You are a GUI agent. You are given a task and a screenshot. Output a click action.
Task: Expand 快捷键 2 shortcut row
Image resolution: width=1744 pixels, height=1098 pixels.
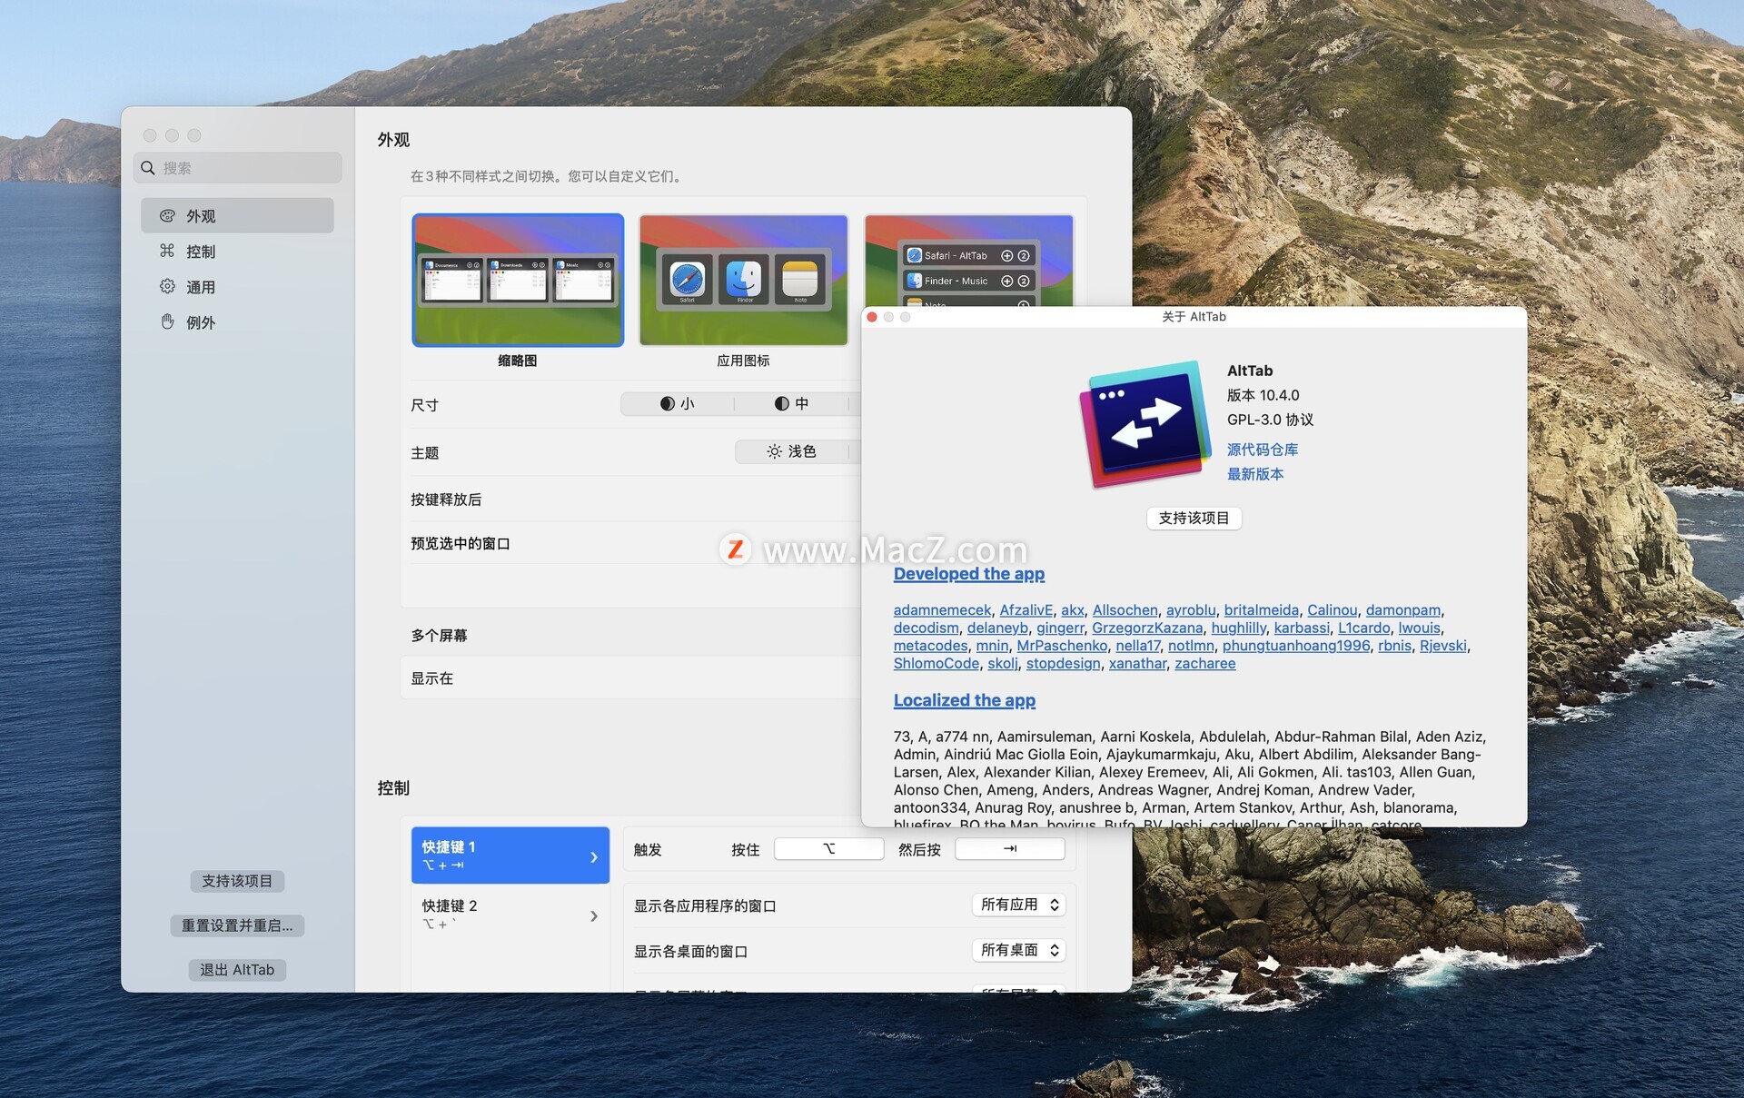(x=509, y=915)
